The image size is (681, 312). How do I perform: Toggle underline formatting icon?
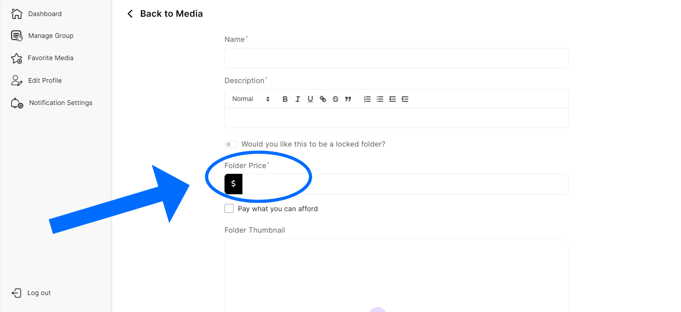click(x=310, y=99)
